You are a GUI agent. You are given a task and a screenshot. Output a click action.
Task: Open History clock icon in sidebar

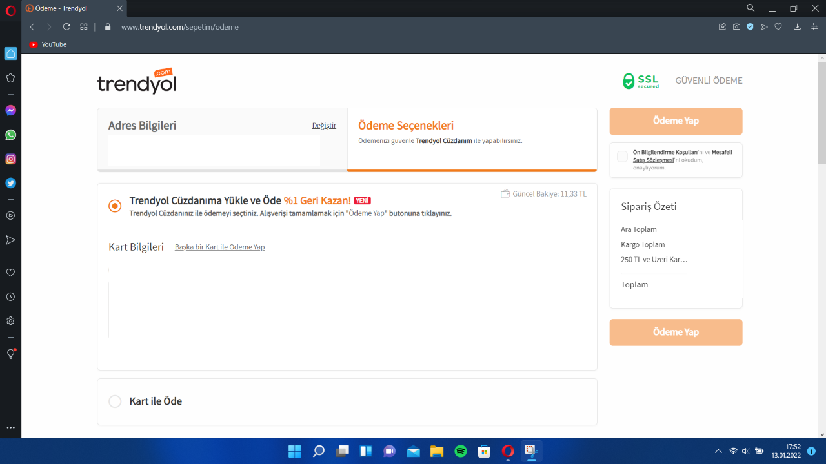click(10, 297)
